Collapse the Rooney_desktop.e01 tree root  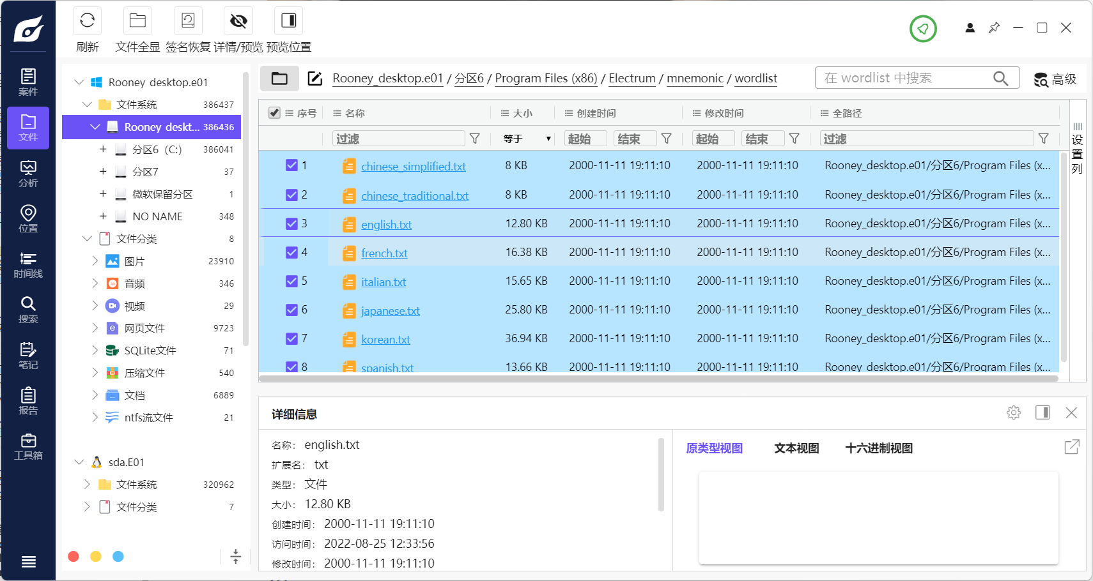79,82
